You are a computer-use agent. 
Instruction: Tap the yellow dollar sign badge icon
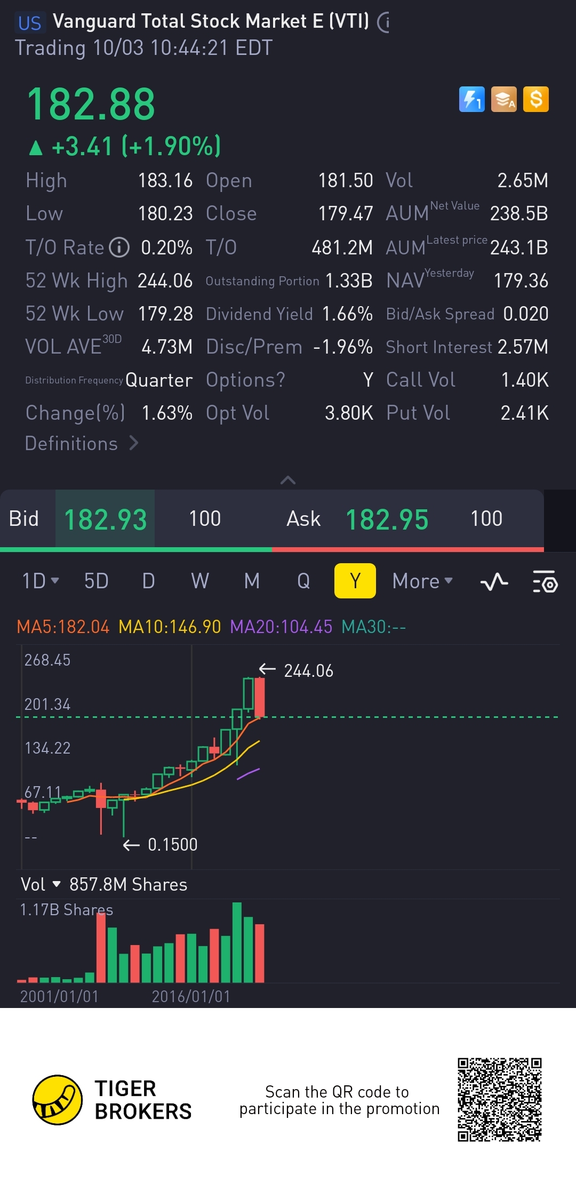536,99
